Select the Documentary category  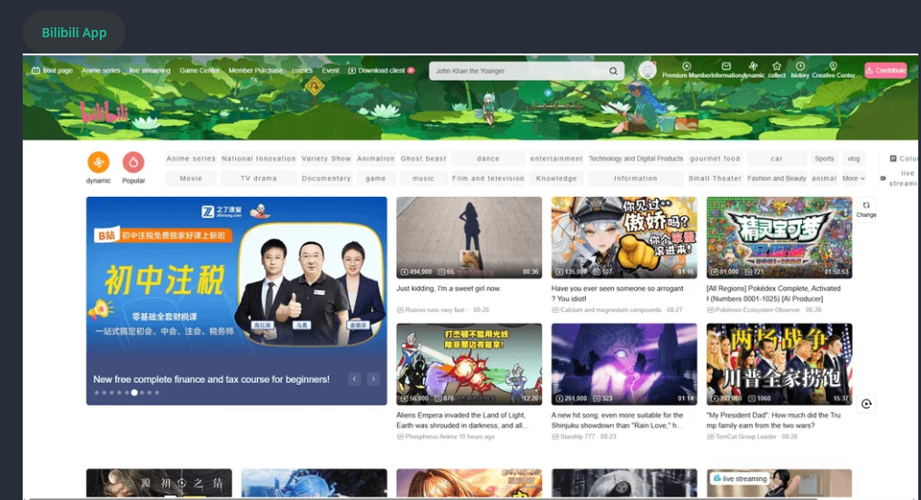point(326,179)
